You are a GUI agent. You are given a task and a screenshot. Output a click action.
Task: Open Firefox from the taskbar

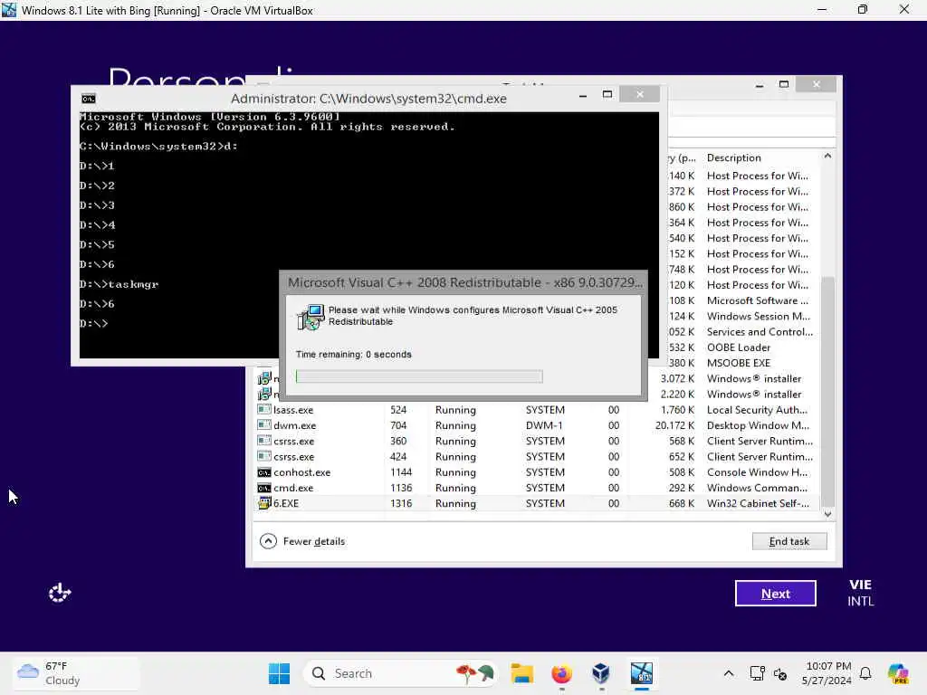click(x=561, y=673)
